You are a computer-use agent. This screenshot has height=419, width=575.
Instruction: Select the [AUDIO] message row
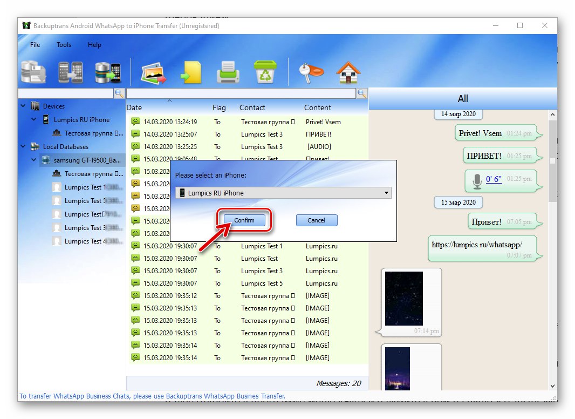point(247,146)
